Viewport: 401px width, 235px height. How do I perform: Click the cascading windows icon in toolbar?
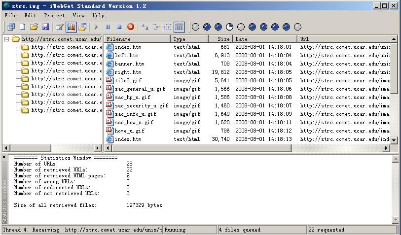coord(11,27)
